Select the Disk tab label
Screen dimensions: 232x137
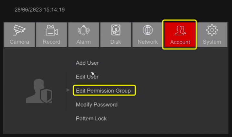pos(116,42)
